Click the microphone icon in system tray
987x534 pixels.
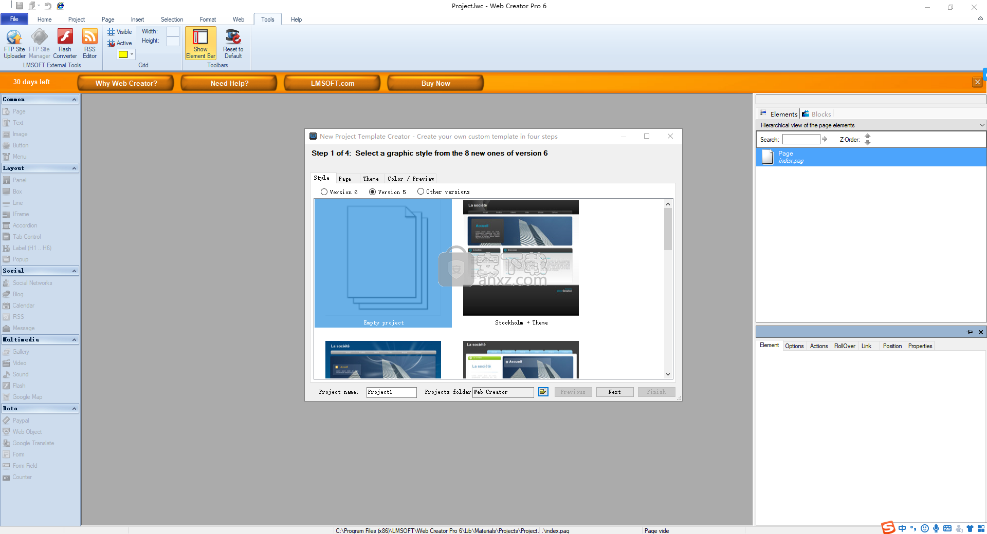pos(936,528)
